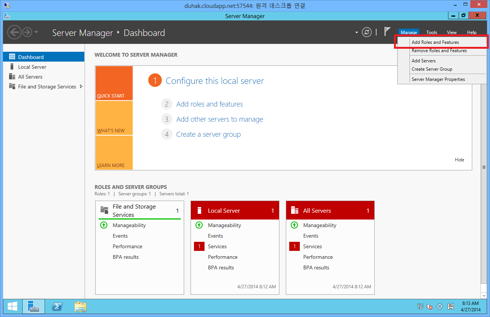
Task: Open Server Manager Properties menu entry
Action: 442,79
